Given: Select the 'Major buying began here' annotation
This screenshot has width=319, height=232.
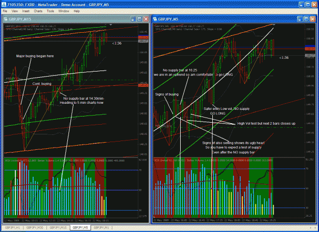Looking at the screenshot, I should point(35,56).
